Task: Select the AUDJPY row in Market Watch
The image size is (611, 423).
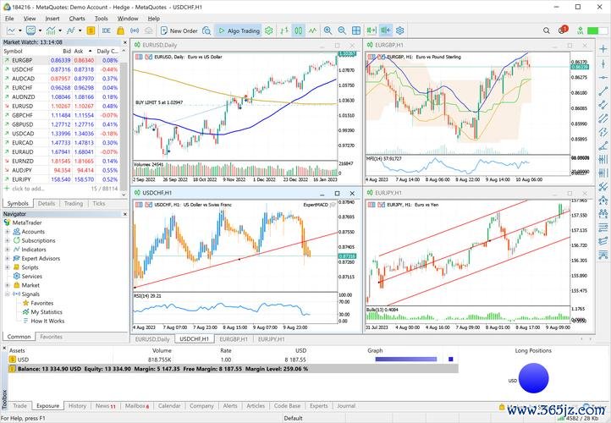Action: (61, 170)
